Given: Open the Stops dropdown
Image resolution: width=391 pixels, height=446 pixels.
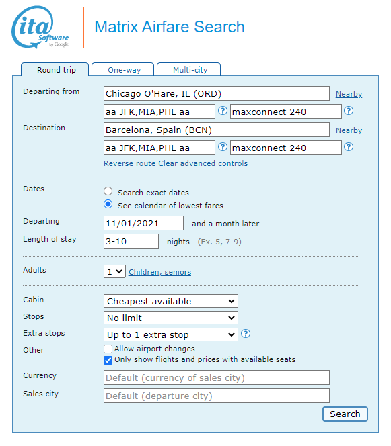Looking at the screenshot, I should 171,318.
